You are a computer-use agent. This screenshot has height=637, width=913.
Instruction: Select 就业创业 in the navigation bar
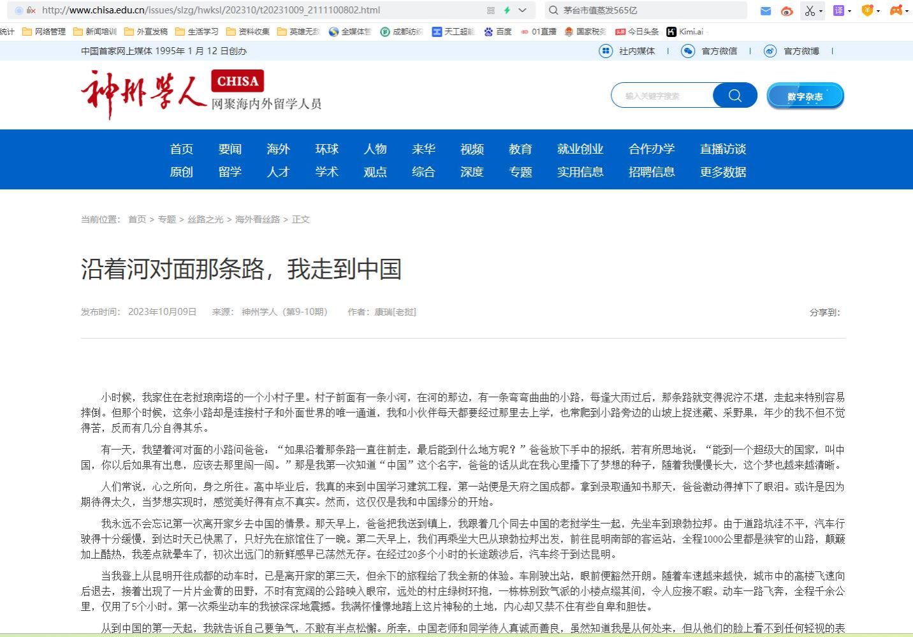point(580,149)
